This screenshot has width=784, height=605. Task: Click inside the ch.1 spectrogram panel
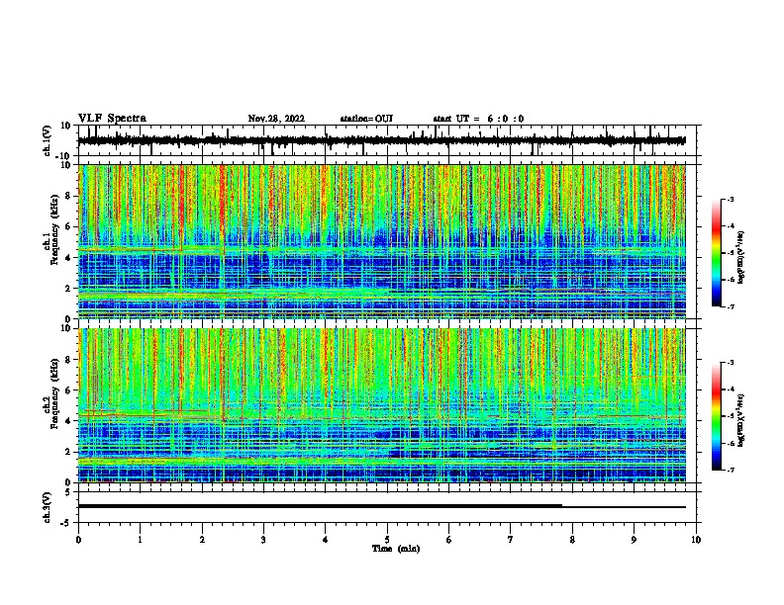point(381,241)
